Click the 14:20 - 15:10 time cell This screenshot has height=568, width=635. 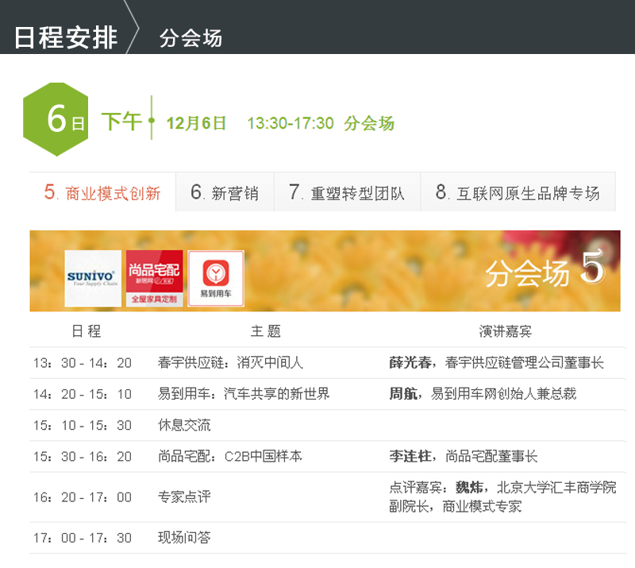(x=83, y=394)
